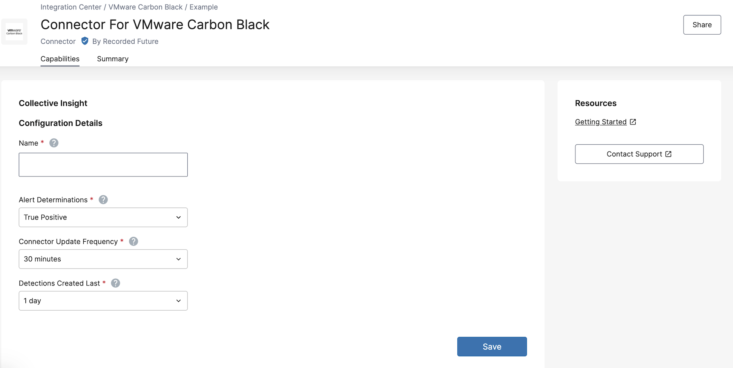Focus the Name input field
733x368 pixels.
[103, 165]
